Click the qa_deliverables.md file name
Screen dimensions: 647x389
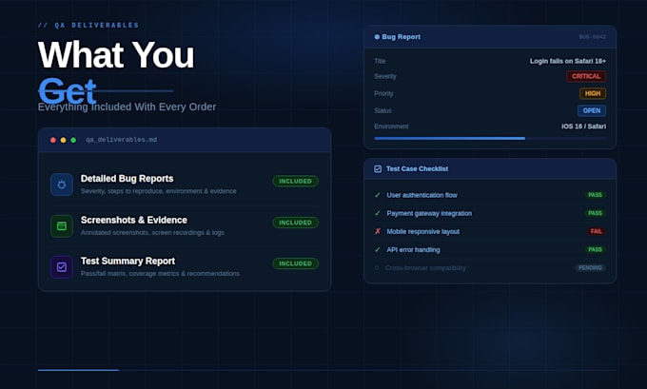tap(122, 140)
